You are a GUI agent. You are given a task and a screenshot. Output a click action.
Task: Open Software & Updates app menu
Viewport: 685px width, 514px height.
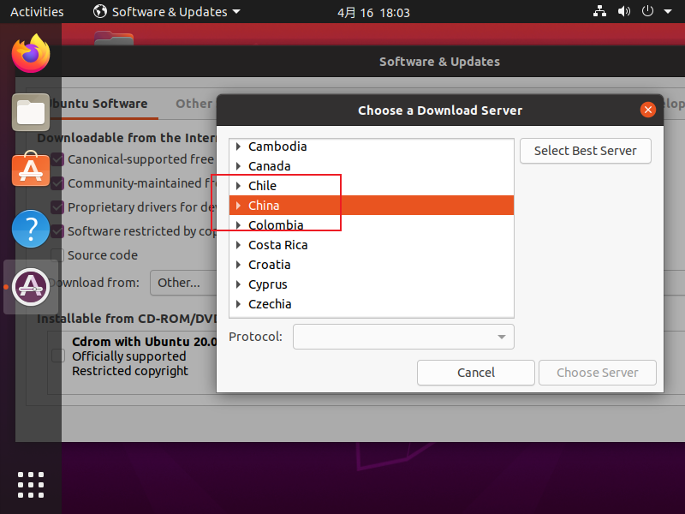167,12
